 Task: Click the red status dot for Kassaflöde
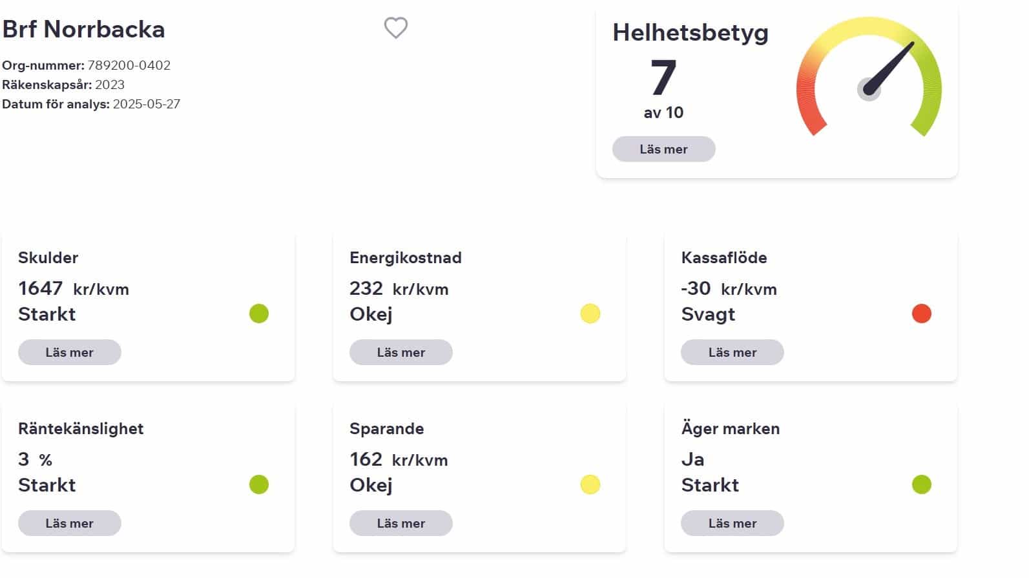click(x=921, y=314)
